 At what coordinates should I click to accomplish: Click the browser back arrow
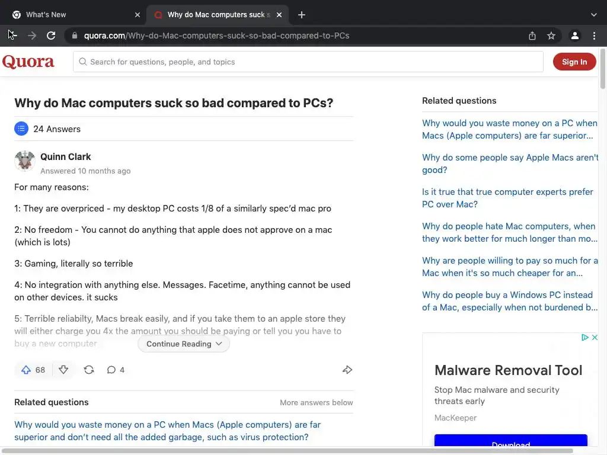pyautogui.click(x=12, y=36)
